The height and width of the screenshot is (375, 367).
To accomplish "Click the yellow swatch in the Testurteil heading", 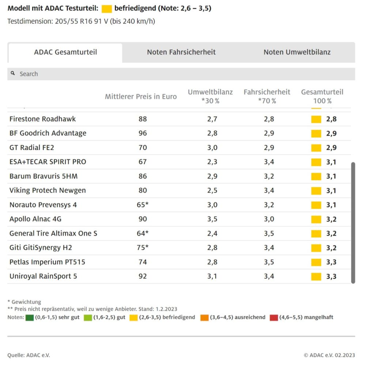I will (107, 9).
